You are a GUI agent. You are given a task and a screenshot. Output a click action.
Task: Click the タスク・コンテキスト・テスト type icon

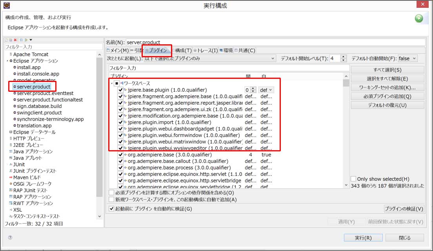click(11, 216)
